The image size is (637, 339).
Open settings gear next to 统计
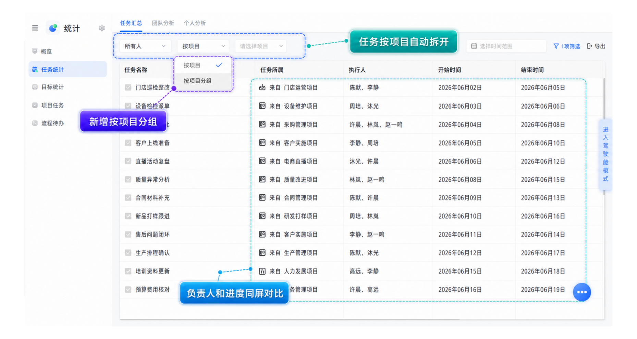102,28
